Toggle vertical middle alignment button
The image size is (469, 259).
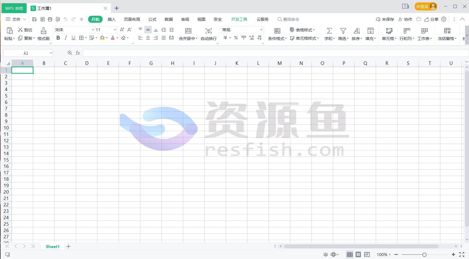tap(148, 30)
